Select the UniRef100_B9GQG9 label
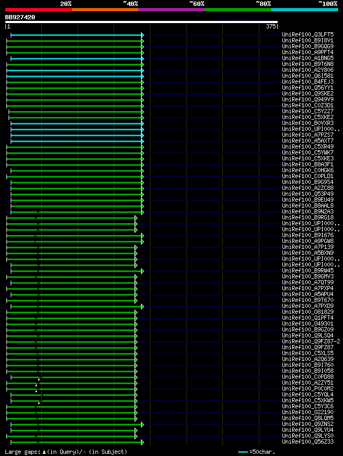 point(308,46)
